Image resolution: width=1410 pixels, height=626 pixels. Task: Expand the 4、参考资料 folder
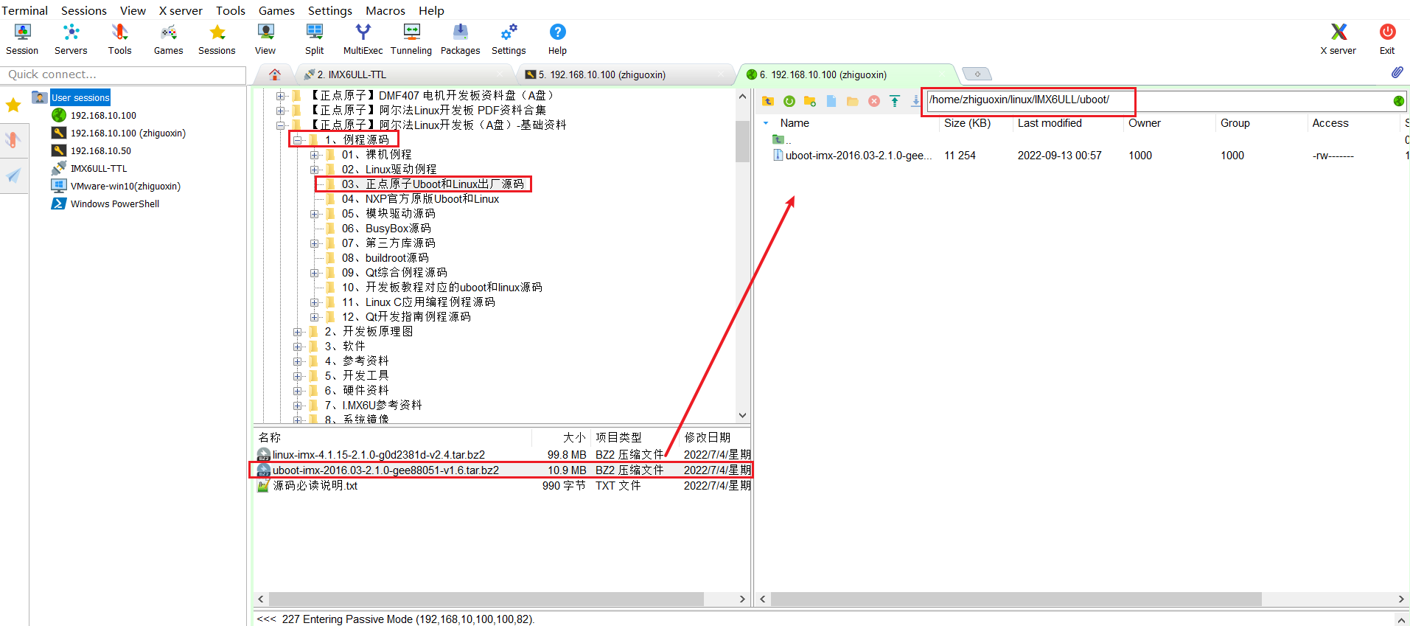tap(298, 361)
